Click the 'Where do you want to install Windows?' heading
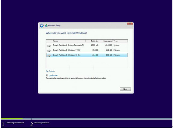Viewport: 173px width, 128px height. coord(66,33)
